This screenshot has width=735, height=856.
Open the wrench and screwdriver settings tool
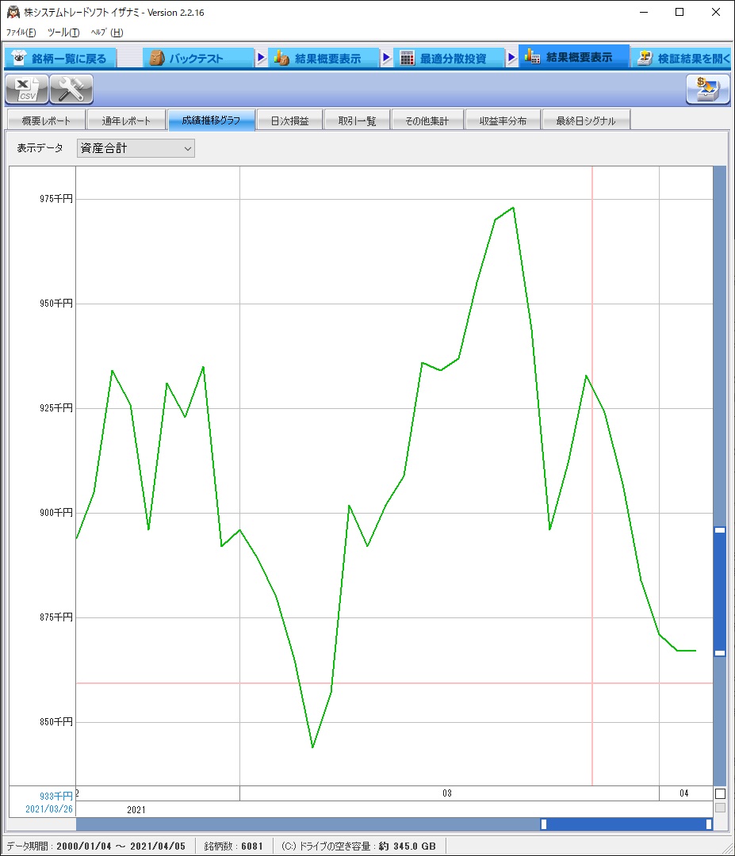coord(71,90)
